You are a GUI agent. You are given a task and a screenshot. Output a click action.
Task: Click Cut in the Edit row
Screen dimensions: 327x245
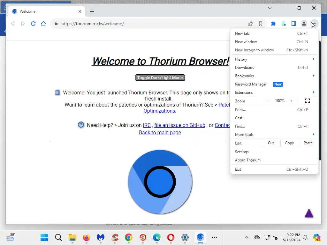click(271, 143)
